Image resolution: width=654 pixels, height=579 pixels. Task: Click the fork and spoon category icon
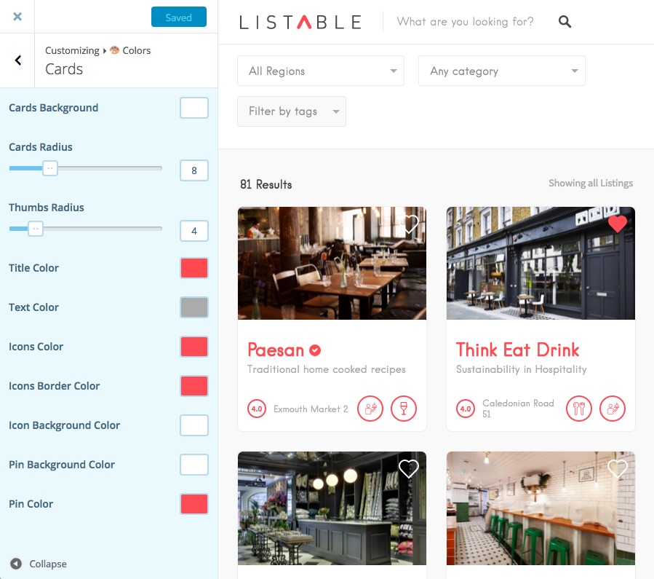click(x=579, y=409)
